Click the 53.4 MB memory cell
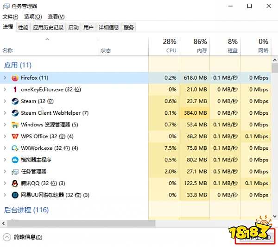278x247 pixels. tap(195, 125)
